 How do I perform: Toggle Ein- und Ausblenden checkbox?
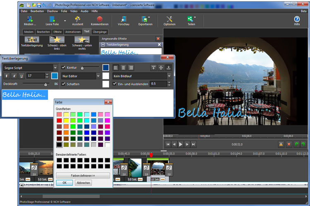point(114,84)
